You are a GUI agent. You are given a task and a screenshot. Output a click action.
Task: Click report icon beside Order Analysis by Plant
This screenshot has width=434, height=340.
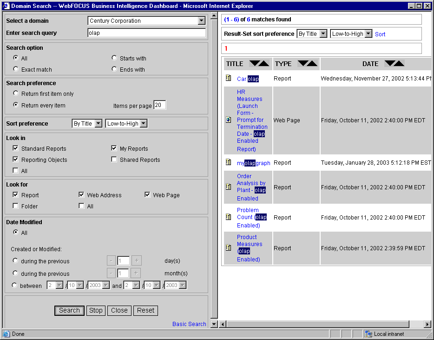228,187
